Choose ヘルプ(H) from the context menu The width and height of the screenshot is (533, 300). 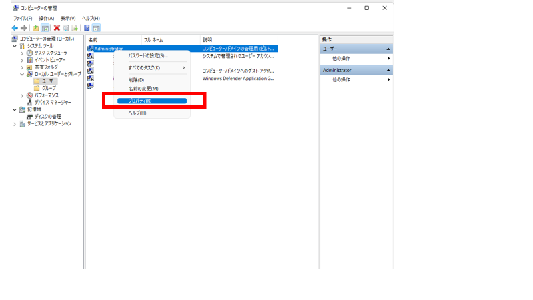152,113
